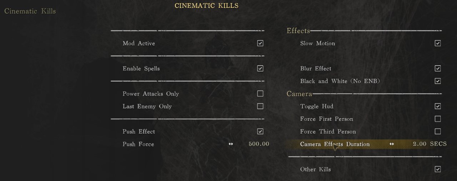The image size is (457, 181).
Task: Click the Push Force slider arrows icon
Action: [x=231, y=144]
